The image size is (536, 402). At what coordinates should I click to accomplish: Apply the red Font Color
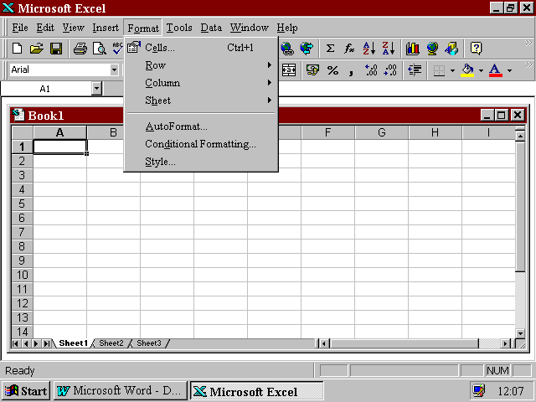pyautogui.click(x=495, y=70)
